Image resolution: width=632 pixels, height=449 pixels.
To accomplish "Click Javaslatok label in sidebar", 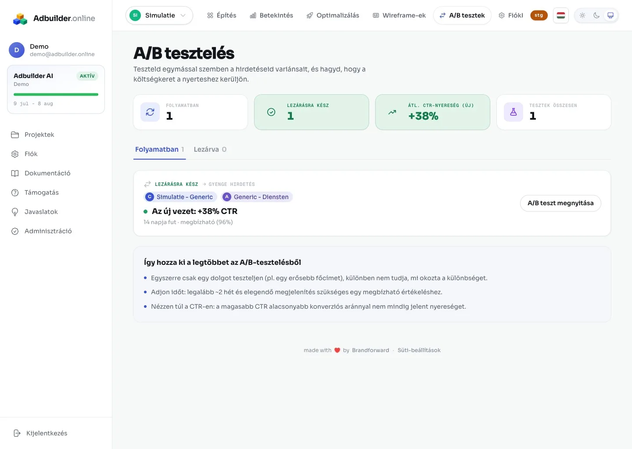I will pyautogui.click(x=41, y=212).
